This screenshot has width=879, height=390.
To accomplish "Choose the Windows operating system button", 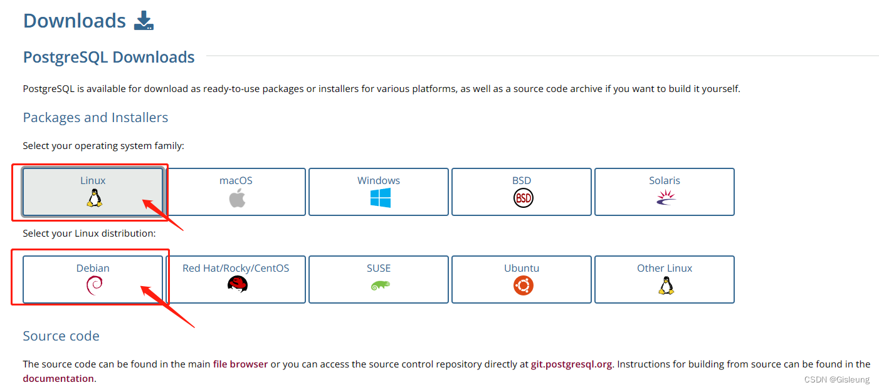I will 379,192.
